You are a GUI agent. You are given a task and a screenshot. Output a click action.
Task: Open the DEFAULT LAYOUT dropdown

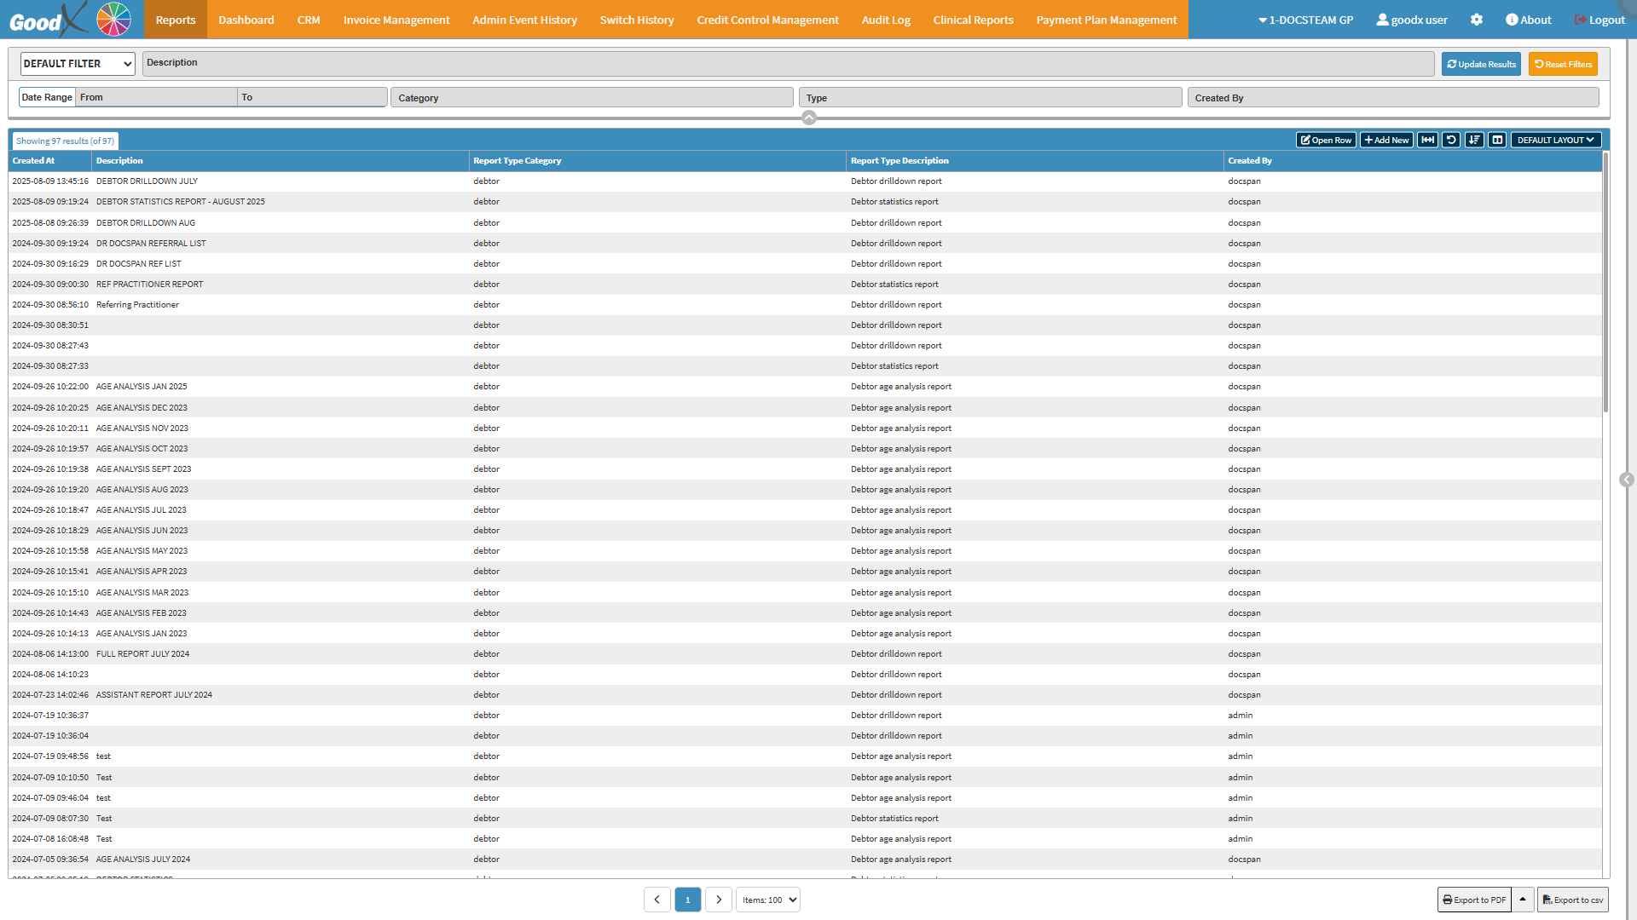(1555, 140)
